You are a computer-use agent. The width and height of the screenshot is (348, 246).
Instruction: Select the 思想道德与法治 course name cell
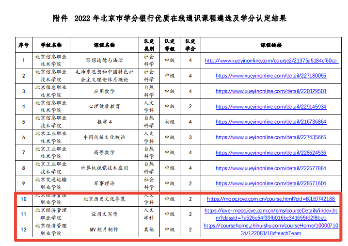104,61
